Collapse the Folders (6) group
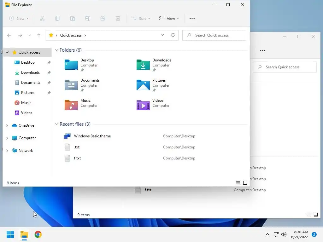 pyautogui.click(x=56, y=50)
